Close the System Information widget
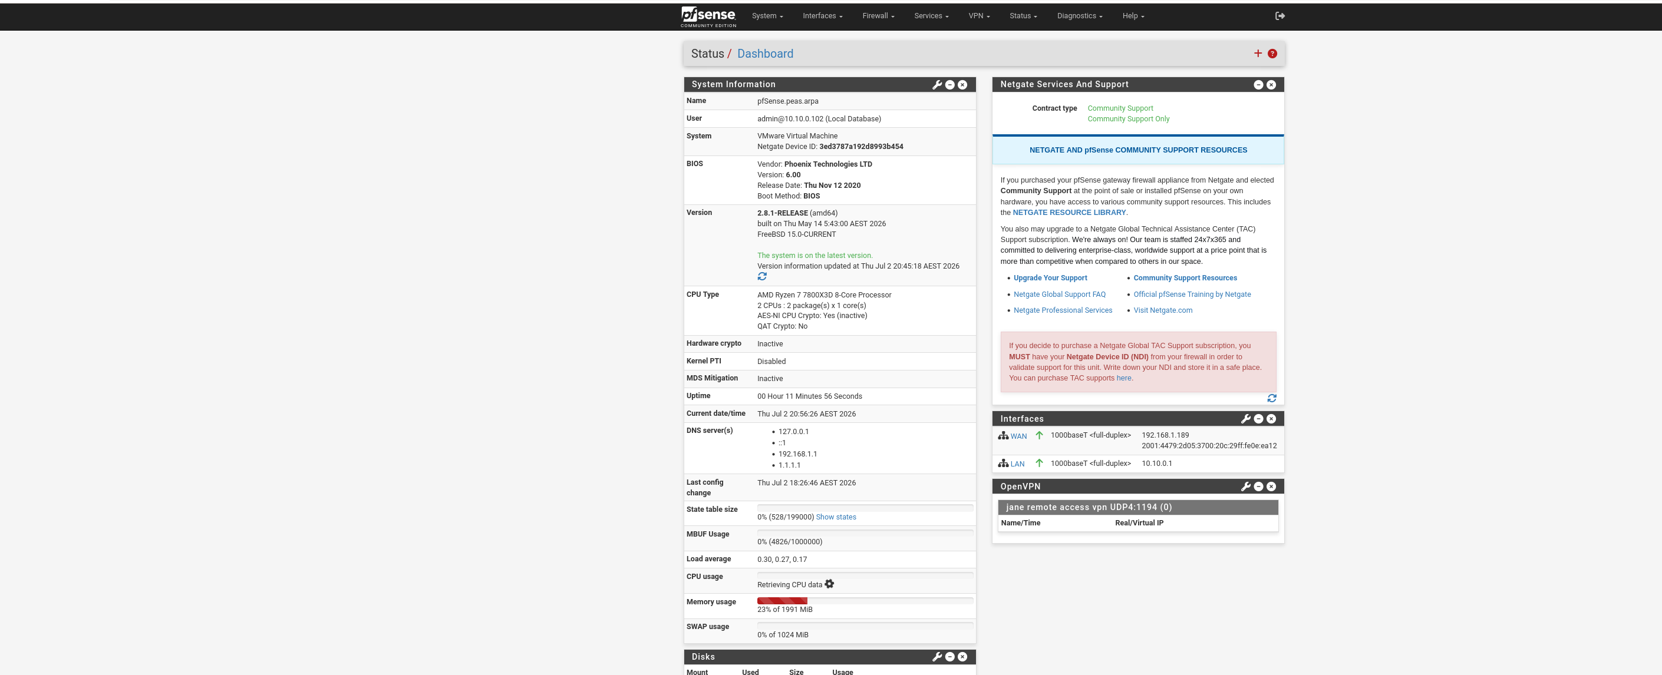The image size is (1662, 675). 962,84
